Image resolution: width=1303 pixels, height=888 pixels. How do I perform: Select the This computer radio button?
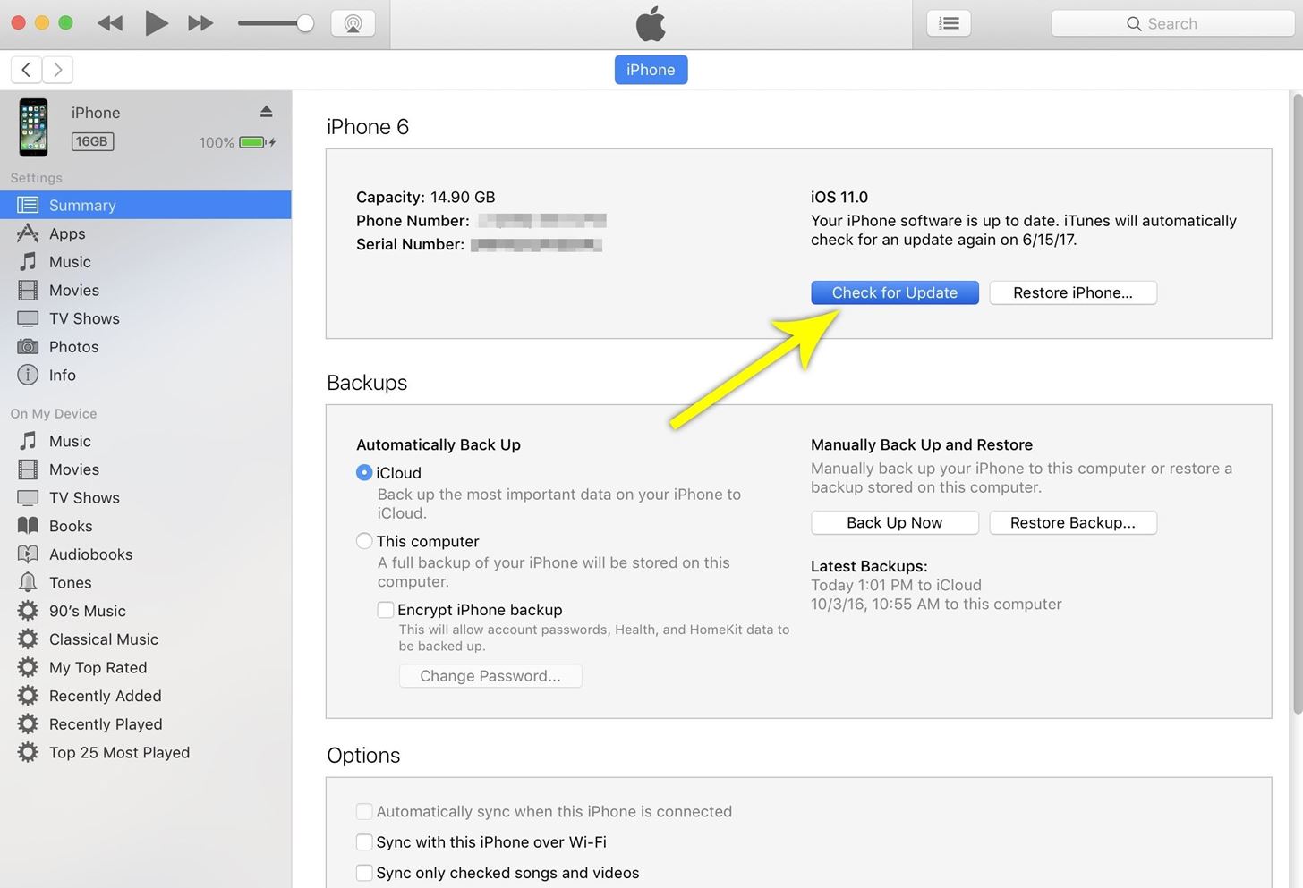click(x=364, y=541)
